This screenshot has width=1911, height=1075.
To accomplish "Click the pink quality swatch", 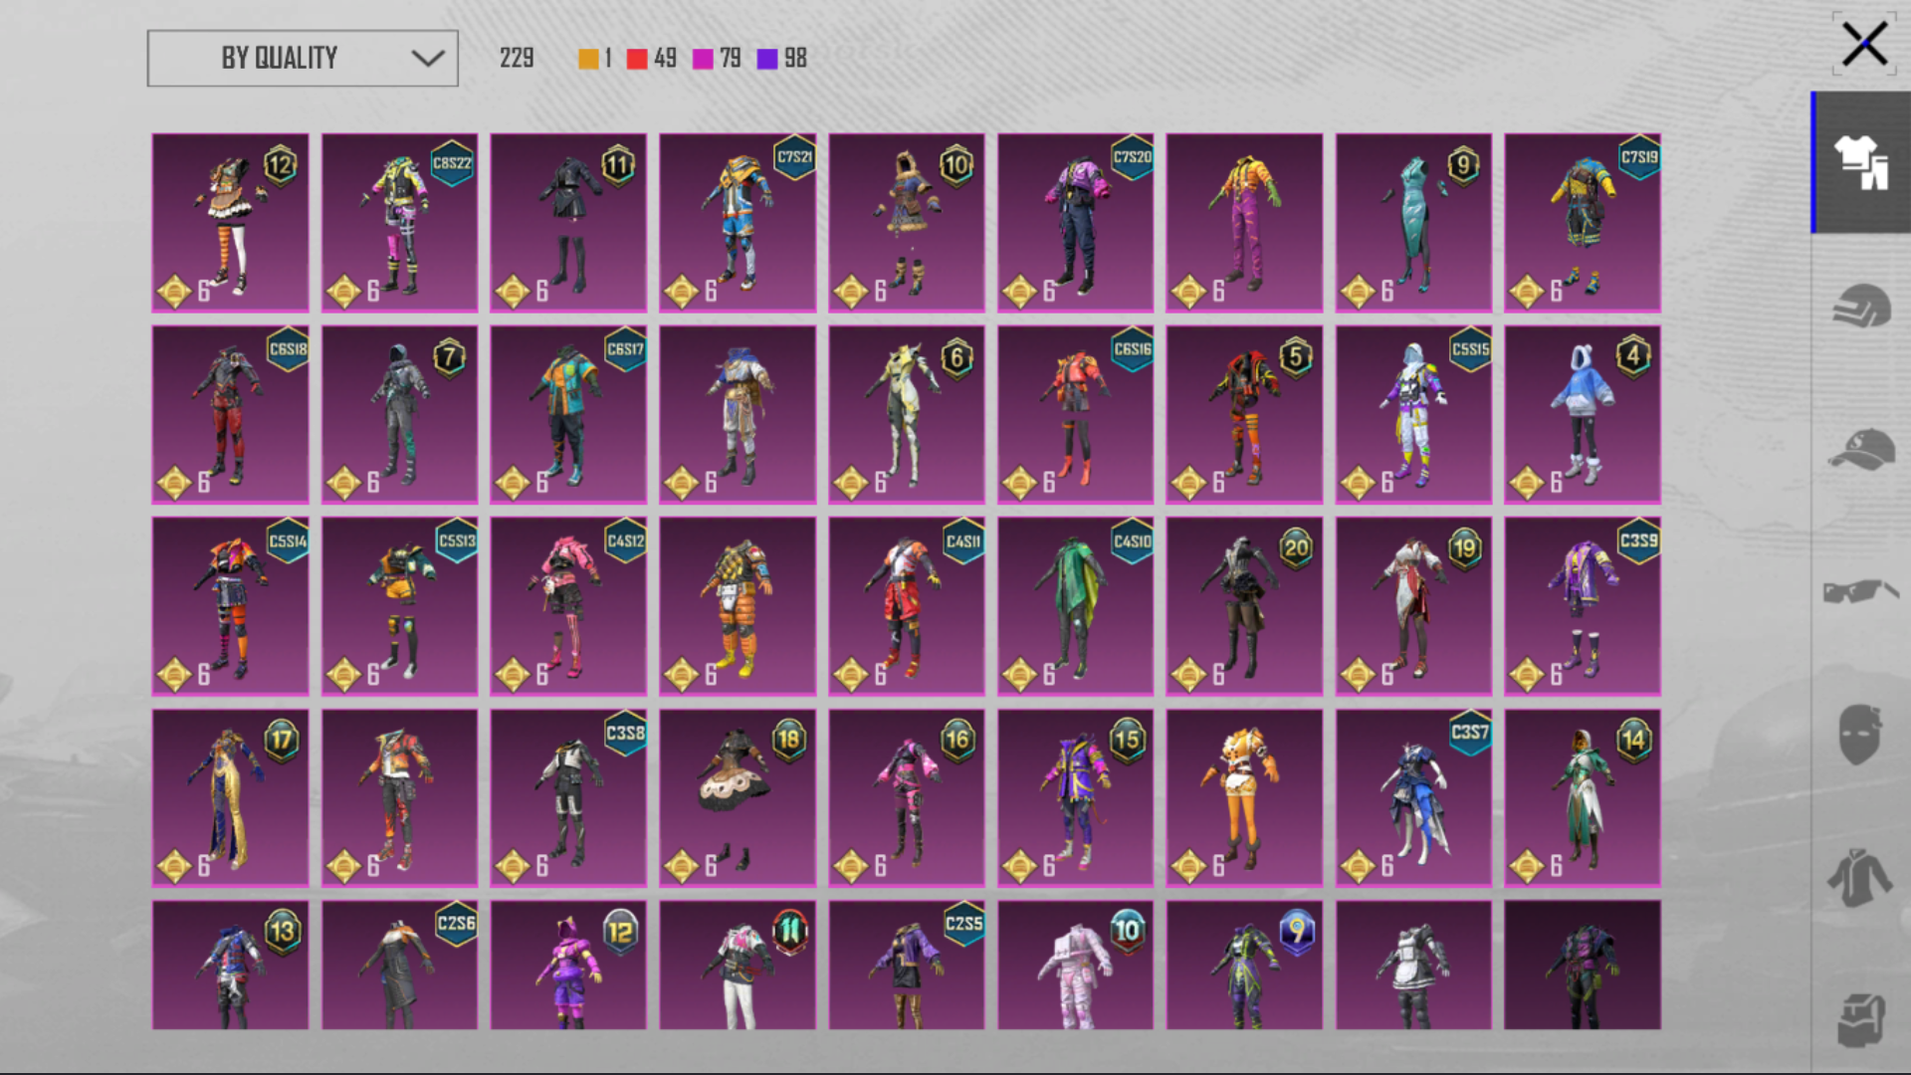I will click(703, 59).
